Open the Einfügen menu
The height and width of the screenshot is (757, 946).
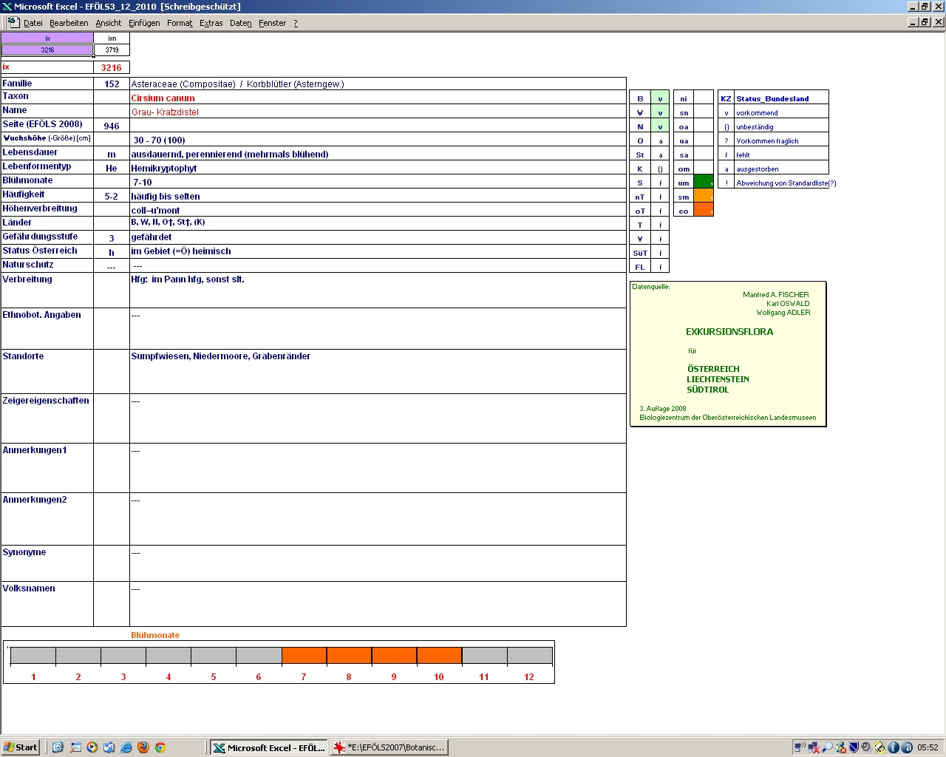[144, 23]
